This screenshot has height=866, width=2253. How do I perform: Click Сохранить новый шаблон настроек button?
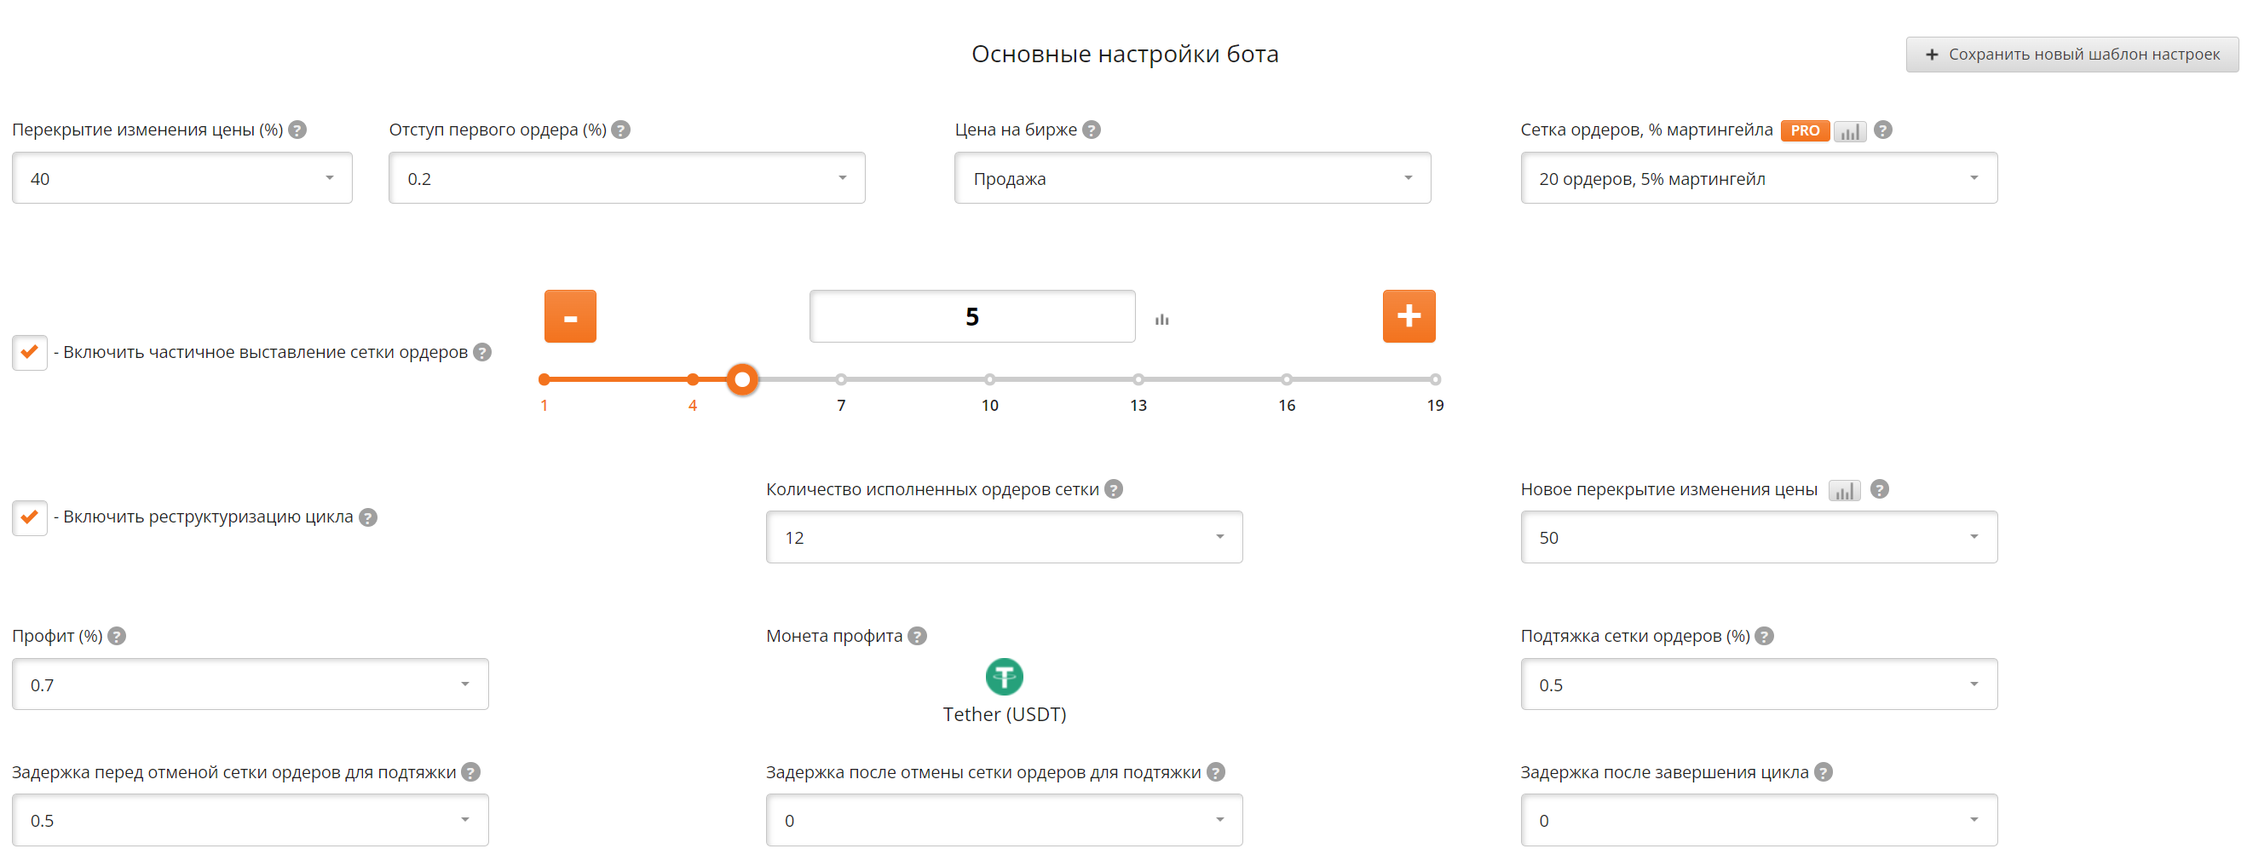pyautogui.click(x=2072, y=55)
